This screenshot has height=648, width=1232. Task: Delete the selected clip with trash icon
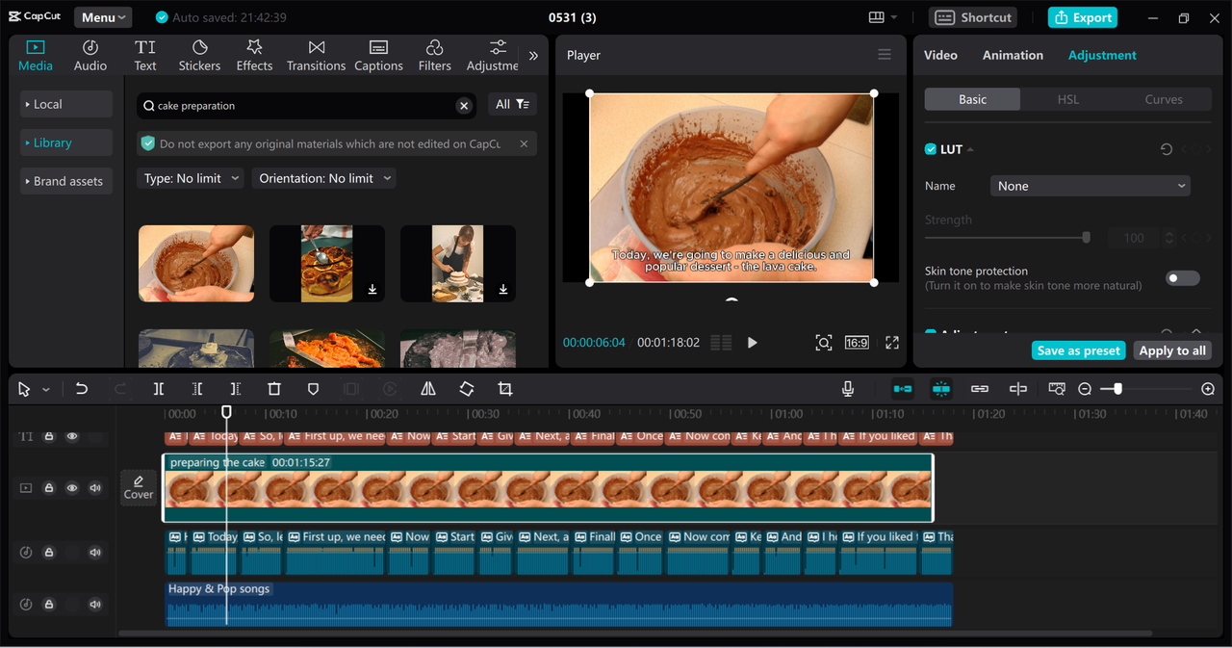(x=274, y=389)
